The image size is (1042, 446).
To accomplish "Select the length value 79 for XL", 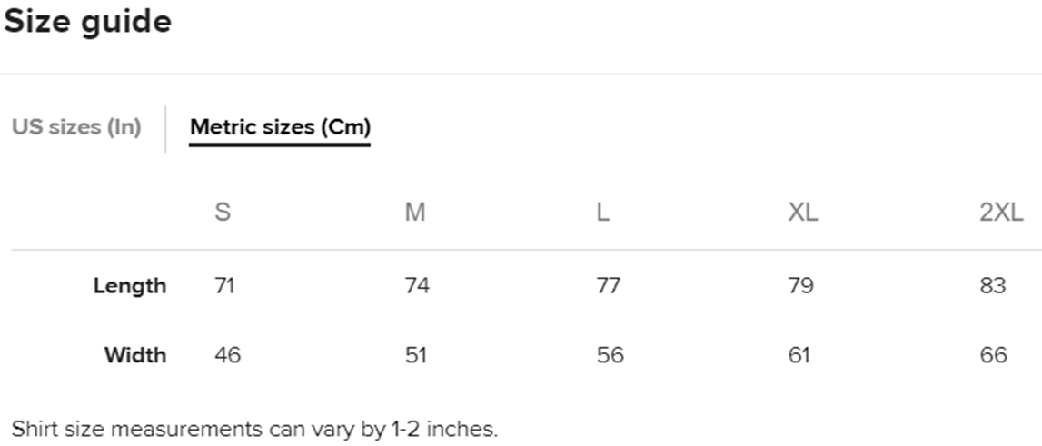I will (800, 286).
